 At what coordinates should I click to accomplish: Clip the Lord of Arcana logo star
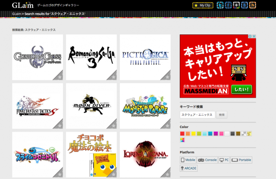[167, 174]
